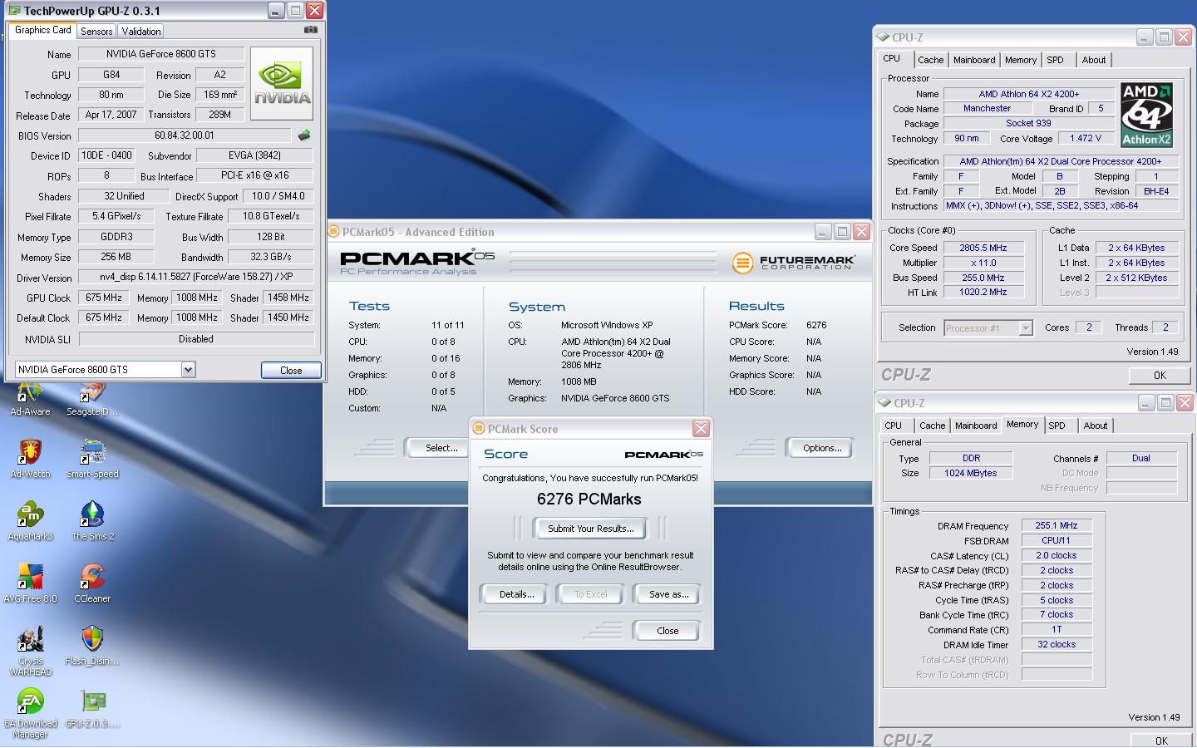Click the HT Link 1020.2 MHz value
The image size is (1197, 748).
(983, 293)
